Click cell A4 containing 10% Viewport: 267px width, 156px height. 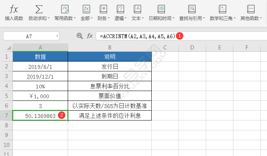point(40,86)
